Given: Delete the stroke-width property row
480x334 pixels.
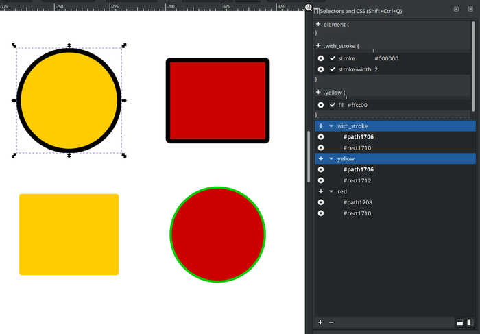Looking at the screenshot, I should [x=320, y=69].
